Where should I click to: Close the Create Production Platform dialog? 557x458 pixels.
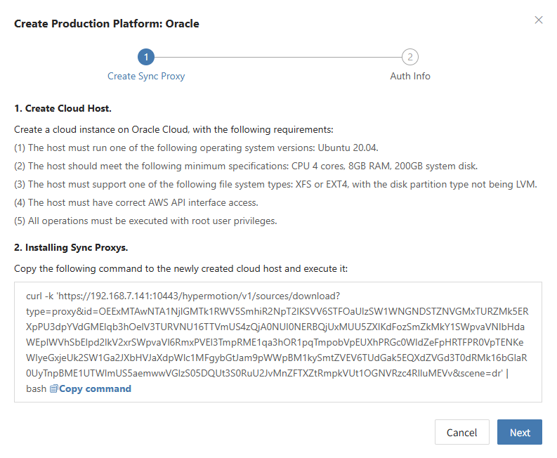click(x=539, y=20)
